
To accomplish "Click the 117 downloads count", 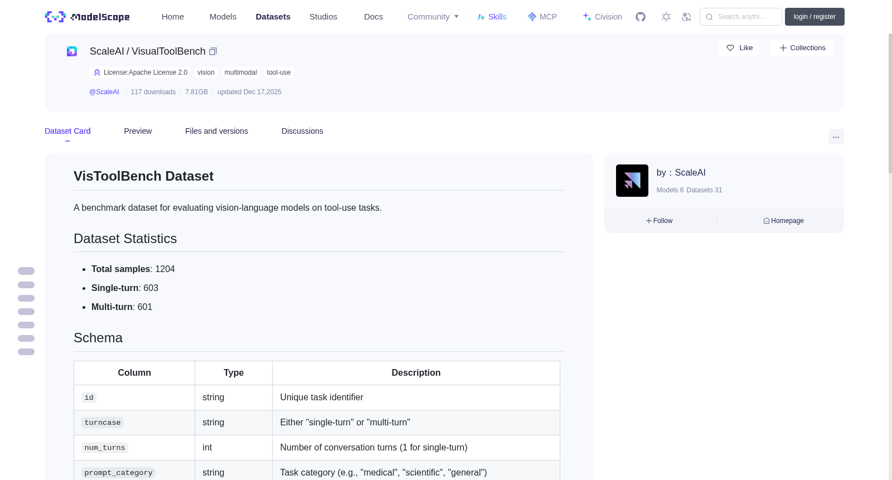I will (x=153, y=92).
